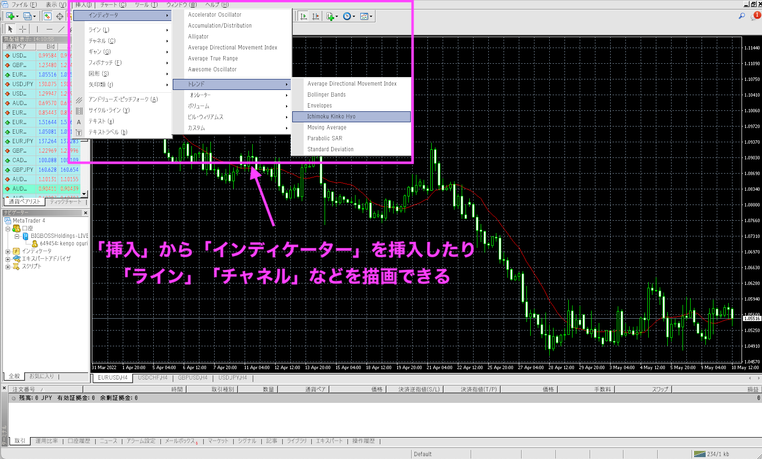The width and height of the screenshot is (762, 459).
Task: Enable chart auto-scroll button
Action: pos(303,16)
